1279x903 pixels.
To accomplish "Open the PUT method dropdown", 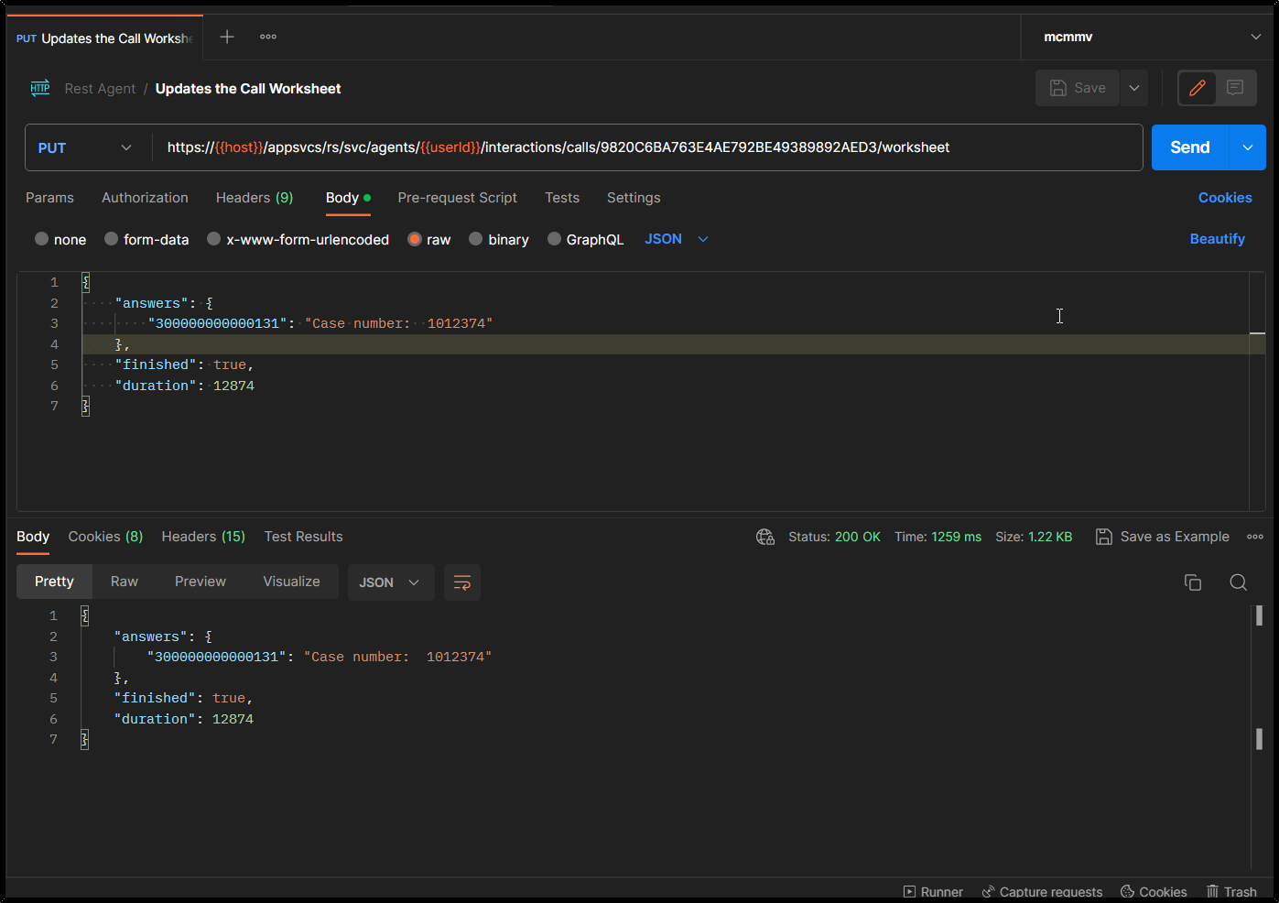I will [x=85, y=147].
